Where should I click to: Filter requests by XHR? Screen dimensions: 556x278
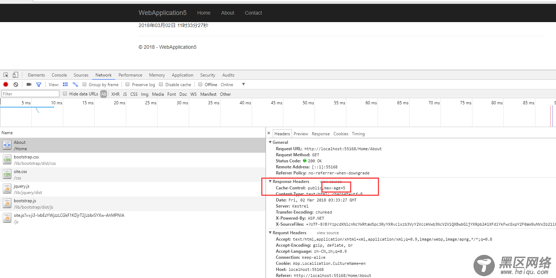[x=116, y=94]
